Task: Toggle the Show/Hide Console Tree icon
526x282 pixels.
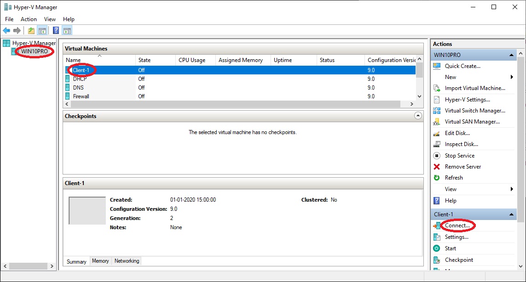Action: 42,31
